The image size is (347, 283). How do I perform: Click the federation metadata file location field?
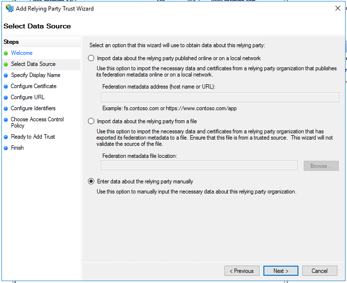point(199,166)
